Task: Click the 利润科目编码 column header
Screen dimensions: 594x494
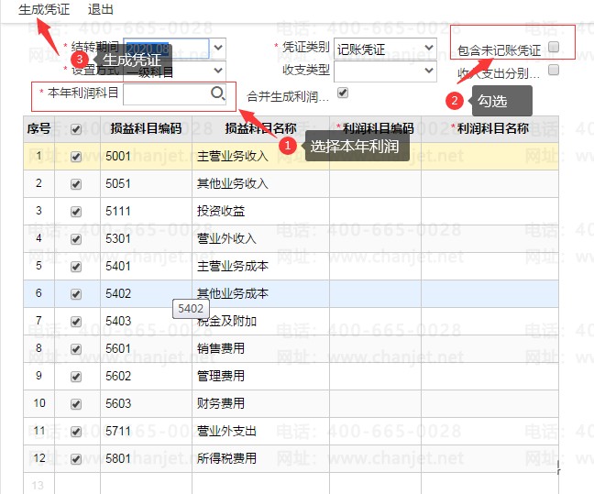Action: pyautogui.click(x=375, y=129)
